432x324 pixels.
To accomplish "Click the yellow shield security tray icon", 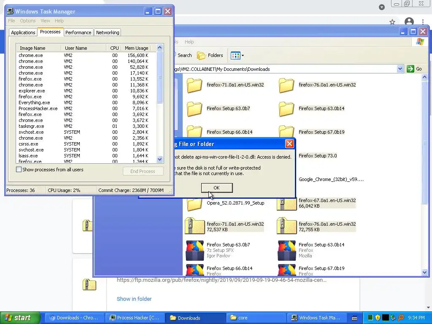I will [378, 318].
